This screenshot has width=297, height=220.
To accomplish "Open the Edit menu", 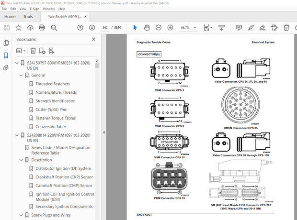I will pos(13,9).
